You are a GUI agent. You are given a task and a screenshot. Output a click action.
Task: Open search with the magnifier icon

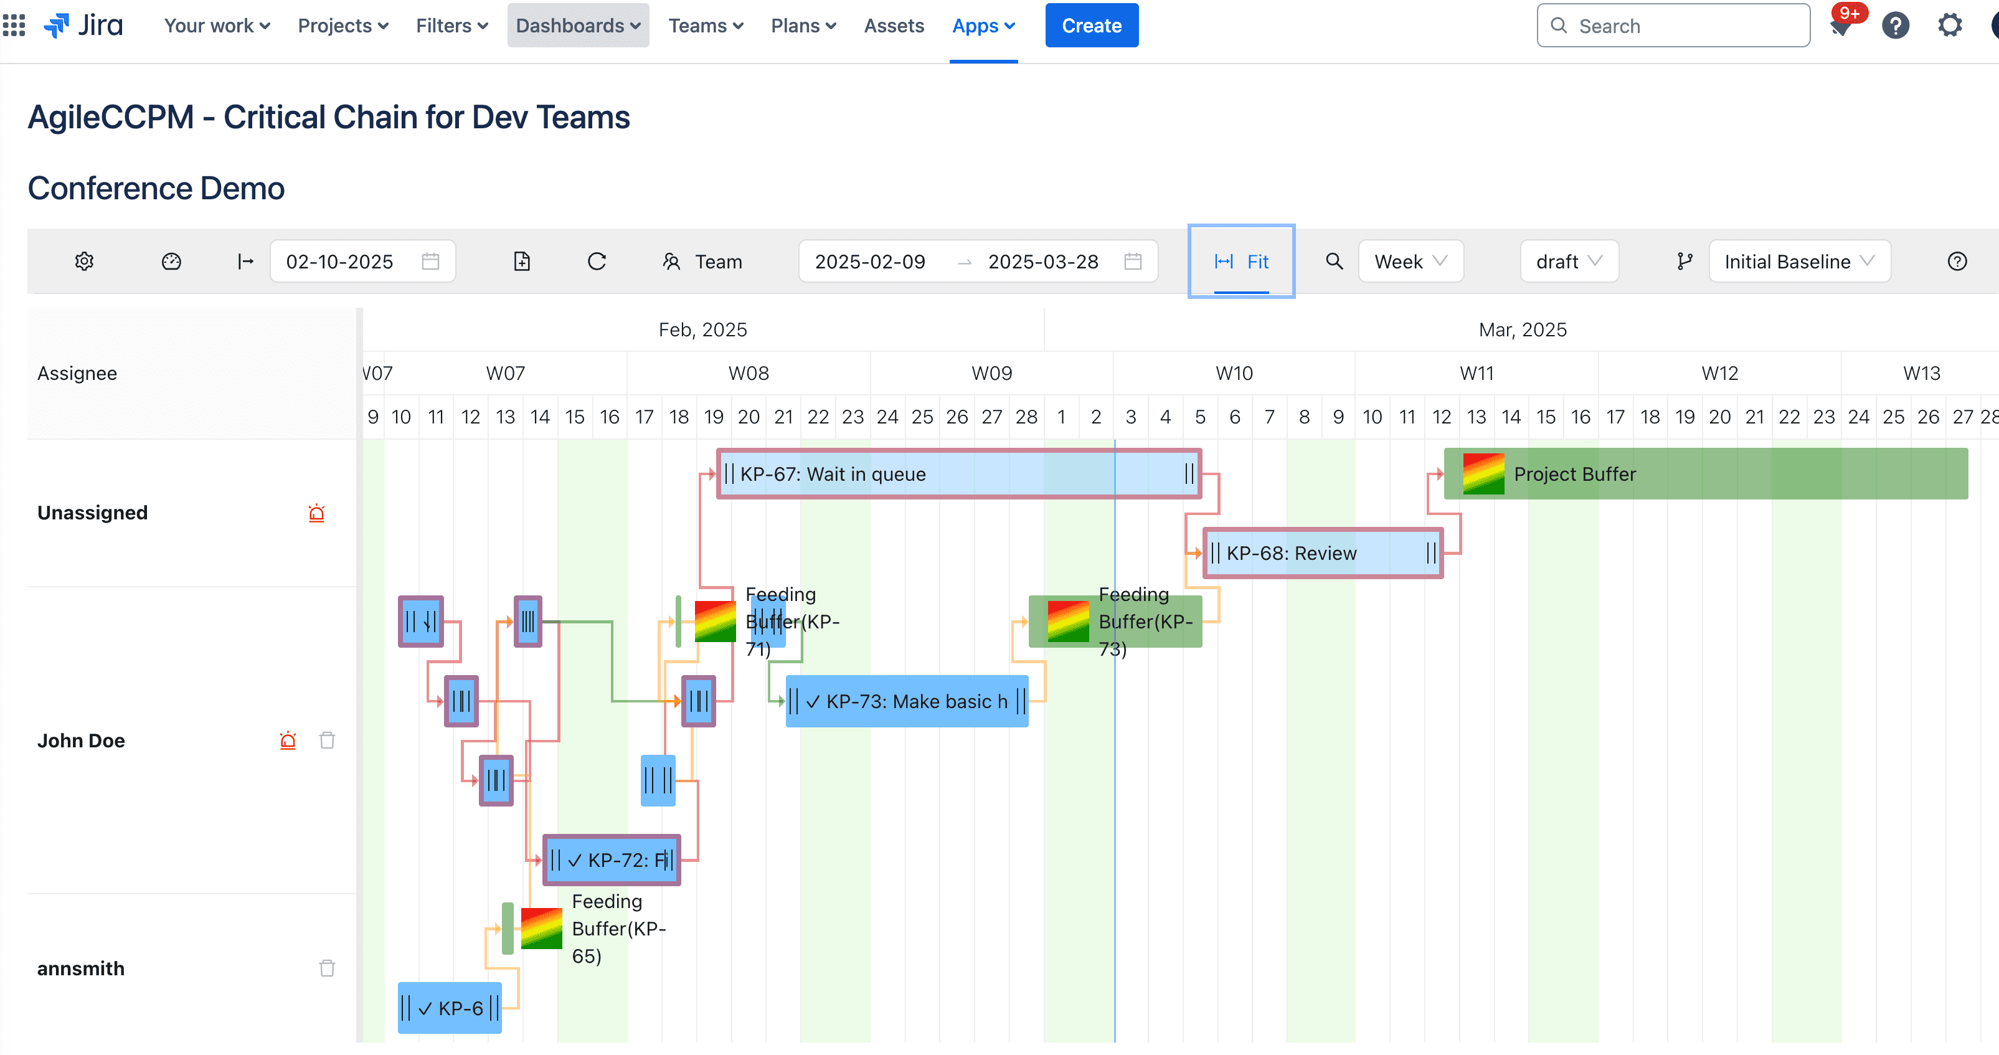[x=1334, y=261]
